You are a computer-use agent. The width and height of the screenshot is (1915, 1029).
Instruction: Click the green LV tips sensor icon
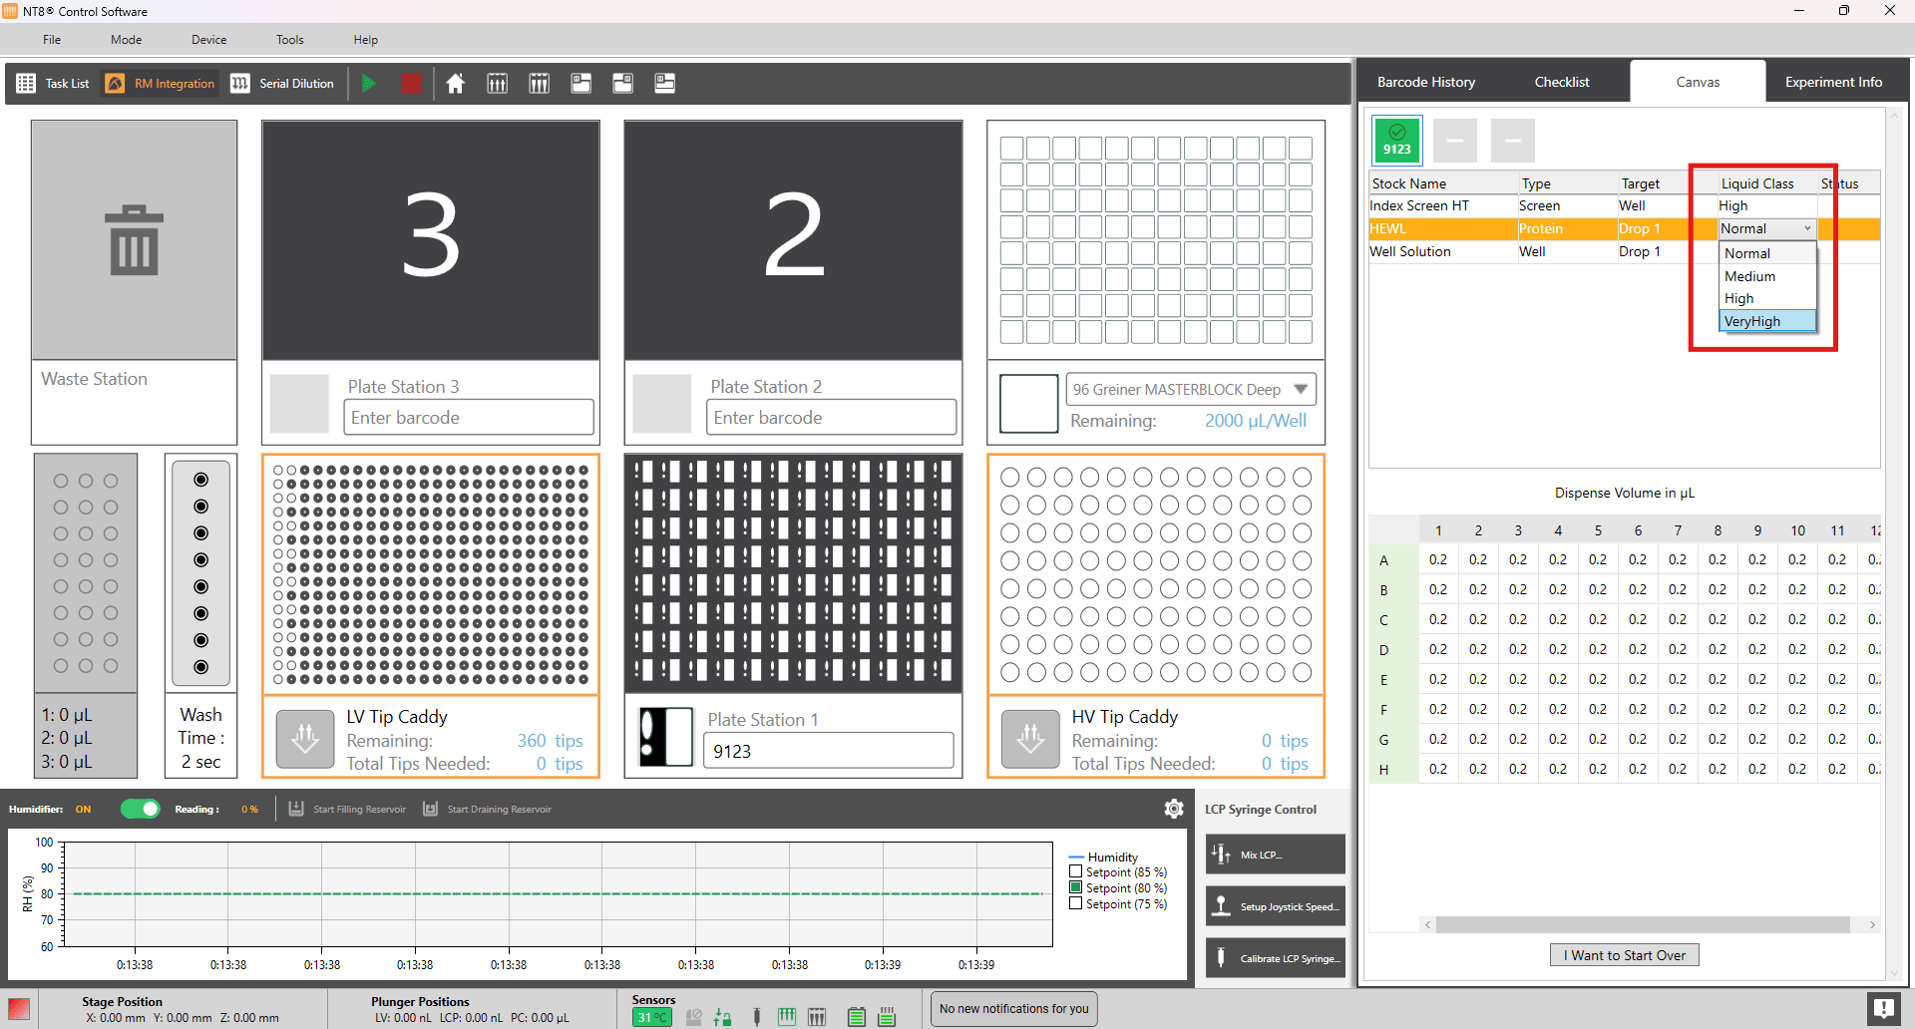click(x=786, y=1017)
